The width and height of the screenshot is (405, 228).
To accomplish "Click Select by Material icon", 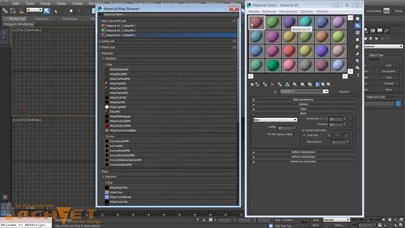I will point(358,68).
